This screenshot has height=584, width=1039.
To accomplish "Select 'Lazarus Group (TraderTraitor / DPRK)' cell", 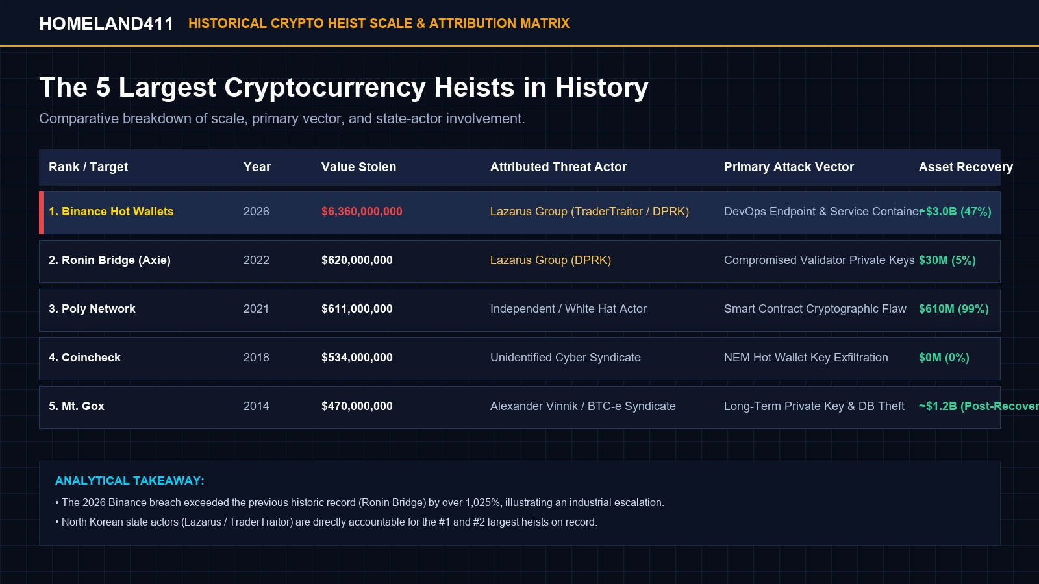I will pyautogui.click(x=590, y=212).
